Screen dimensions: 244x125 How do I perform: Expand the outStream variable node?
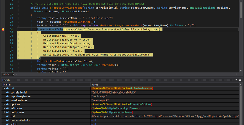pos(4,112)
